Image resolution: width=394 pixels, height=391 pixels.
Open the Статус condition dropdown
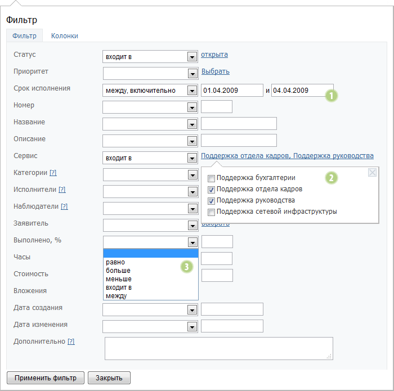tap(192, 56)
